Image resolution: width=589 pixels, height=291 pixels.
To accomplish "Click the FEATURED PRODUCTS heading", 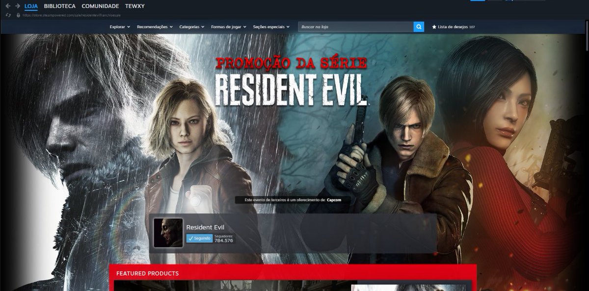I will point(147,273).
